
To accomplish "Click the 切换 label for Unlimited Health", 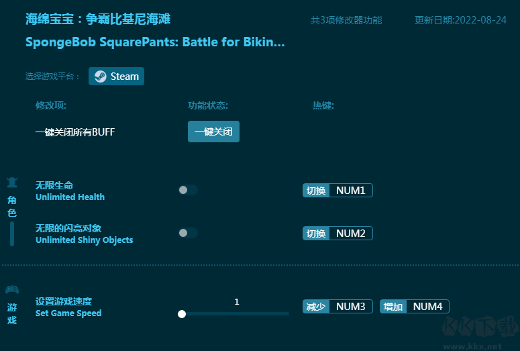I will 316,191.
